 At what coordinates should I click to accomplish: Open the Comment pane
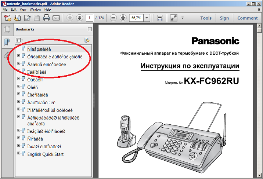tap(247, 18)
